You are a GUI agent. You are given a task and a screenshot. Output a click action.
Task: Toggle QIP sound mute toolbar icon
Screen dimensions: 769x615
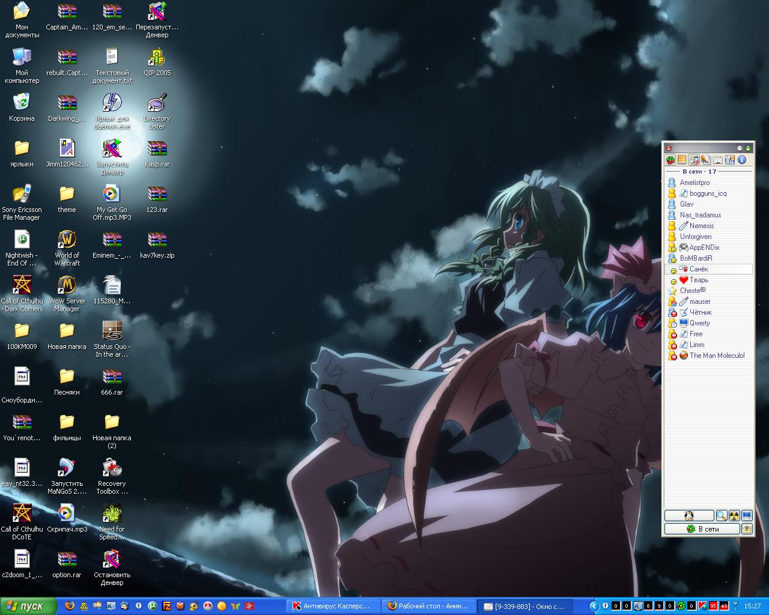pos(694,160)
